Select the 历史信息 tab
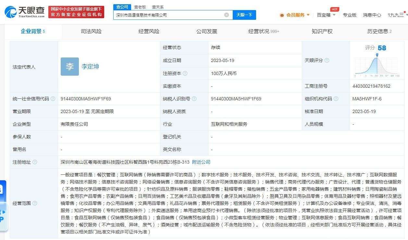Screen dimensions: 408x240 [x=379, y=32]
